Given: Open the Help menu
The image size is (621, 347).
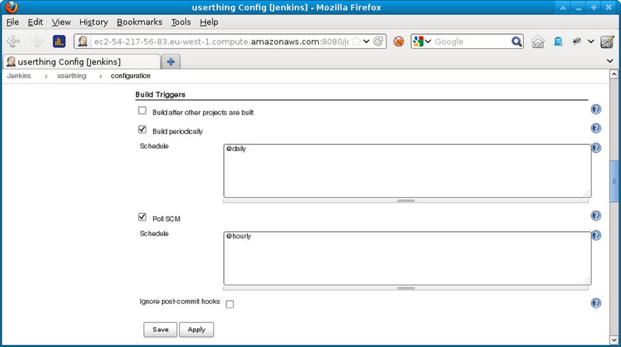Looking at the screenshot, I should pyautogui.click(x=209, y=22).
